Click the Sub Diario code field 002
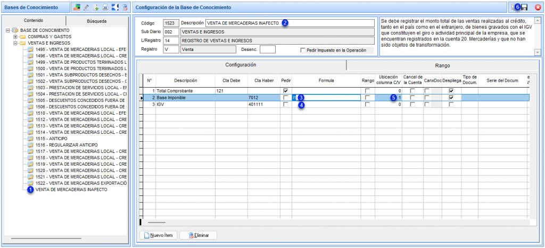This screenshot has height=248, width=545. pos(171,32)
